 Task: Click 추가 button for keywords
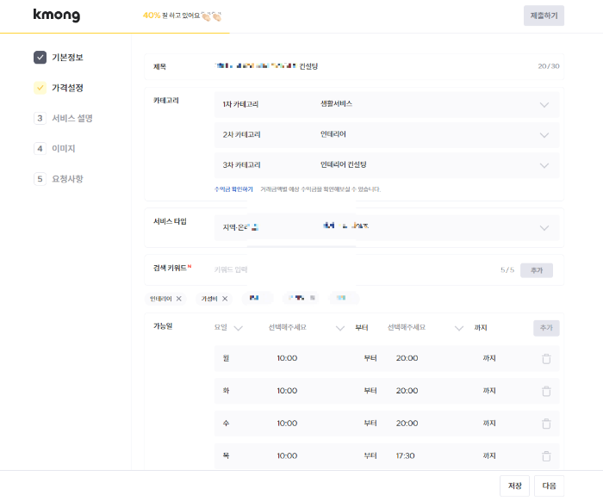tap(537, 270)
